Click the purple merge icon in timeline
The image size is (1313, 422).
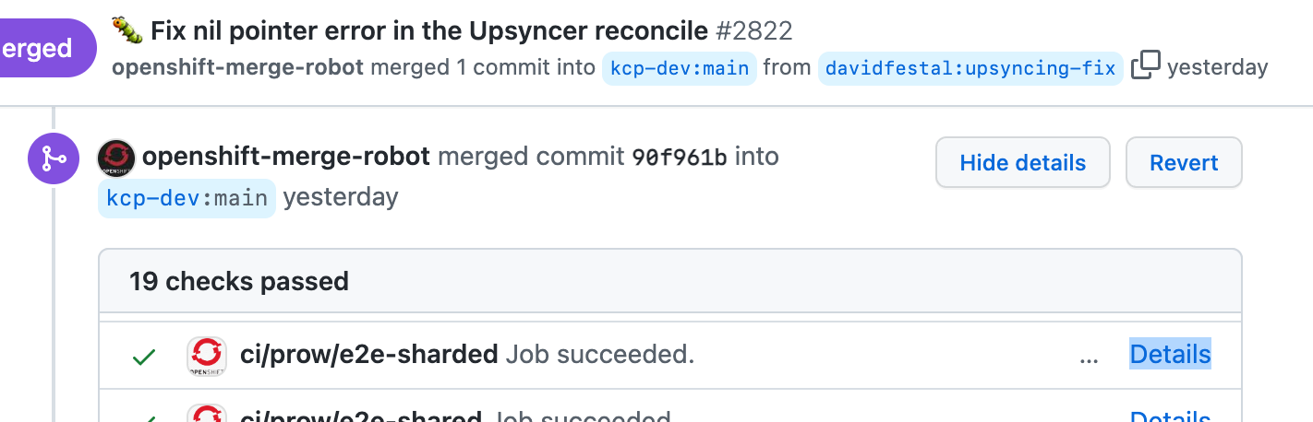pos(54,158)
